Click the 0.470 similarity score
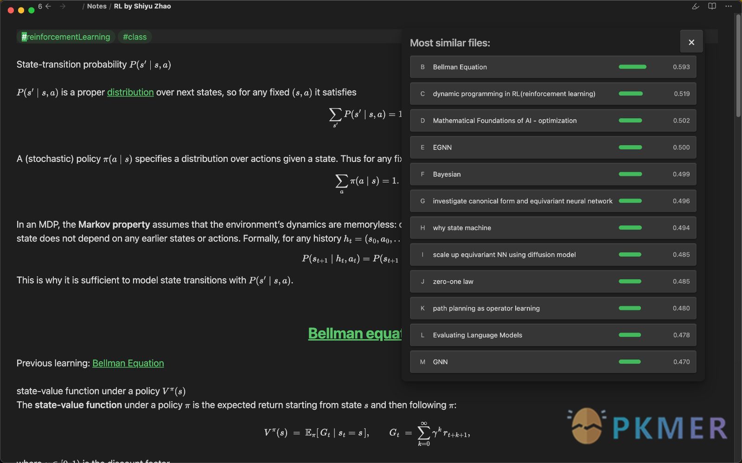The width and height of the screenshot is (742, 463). coord(682,362)
